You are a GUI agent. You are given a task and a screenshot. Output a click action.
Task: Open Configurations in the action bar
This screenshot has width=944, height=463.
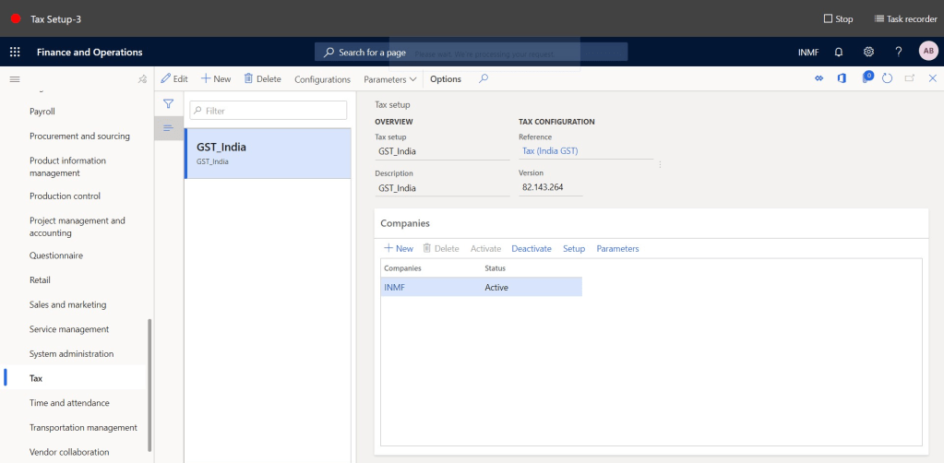coord(322,79)
